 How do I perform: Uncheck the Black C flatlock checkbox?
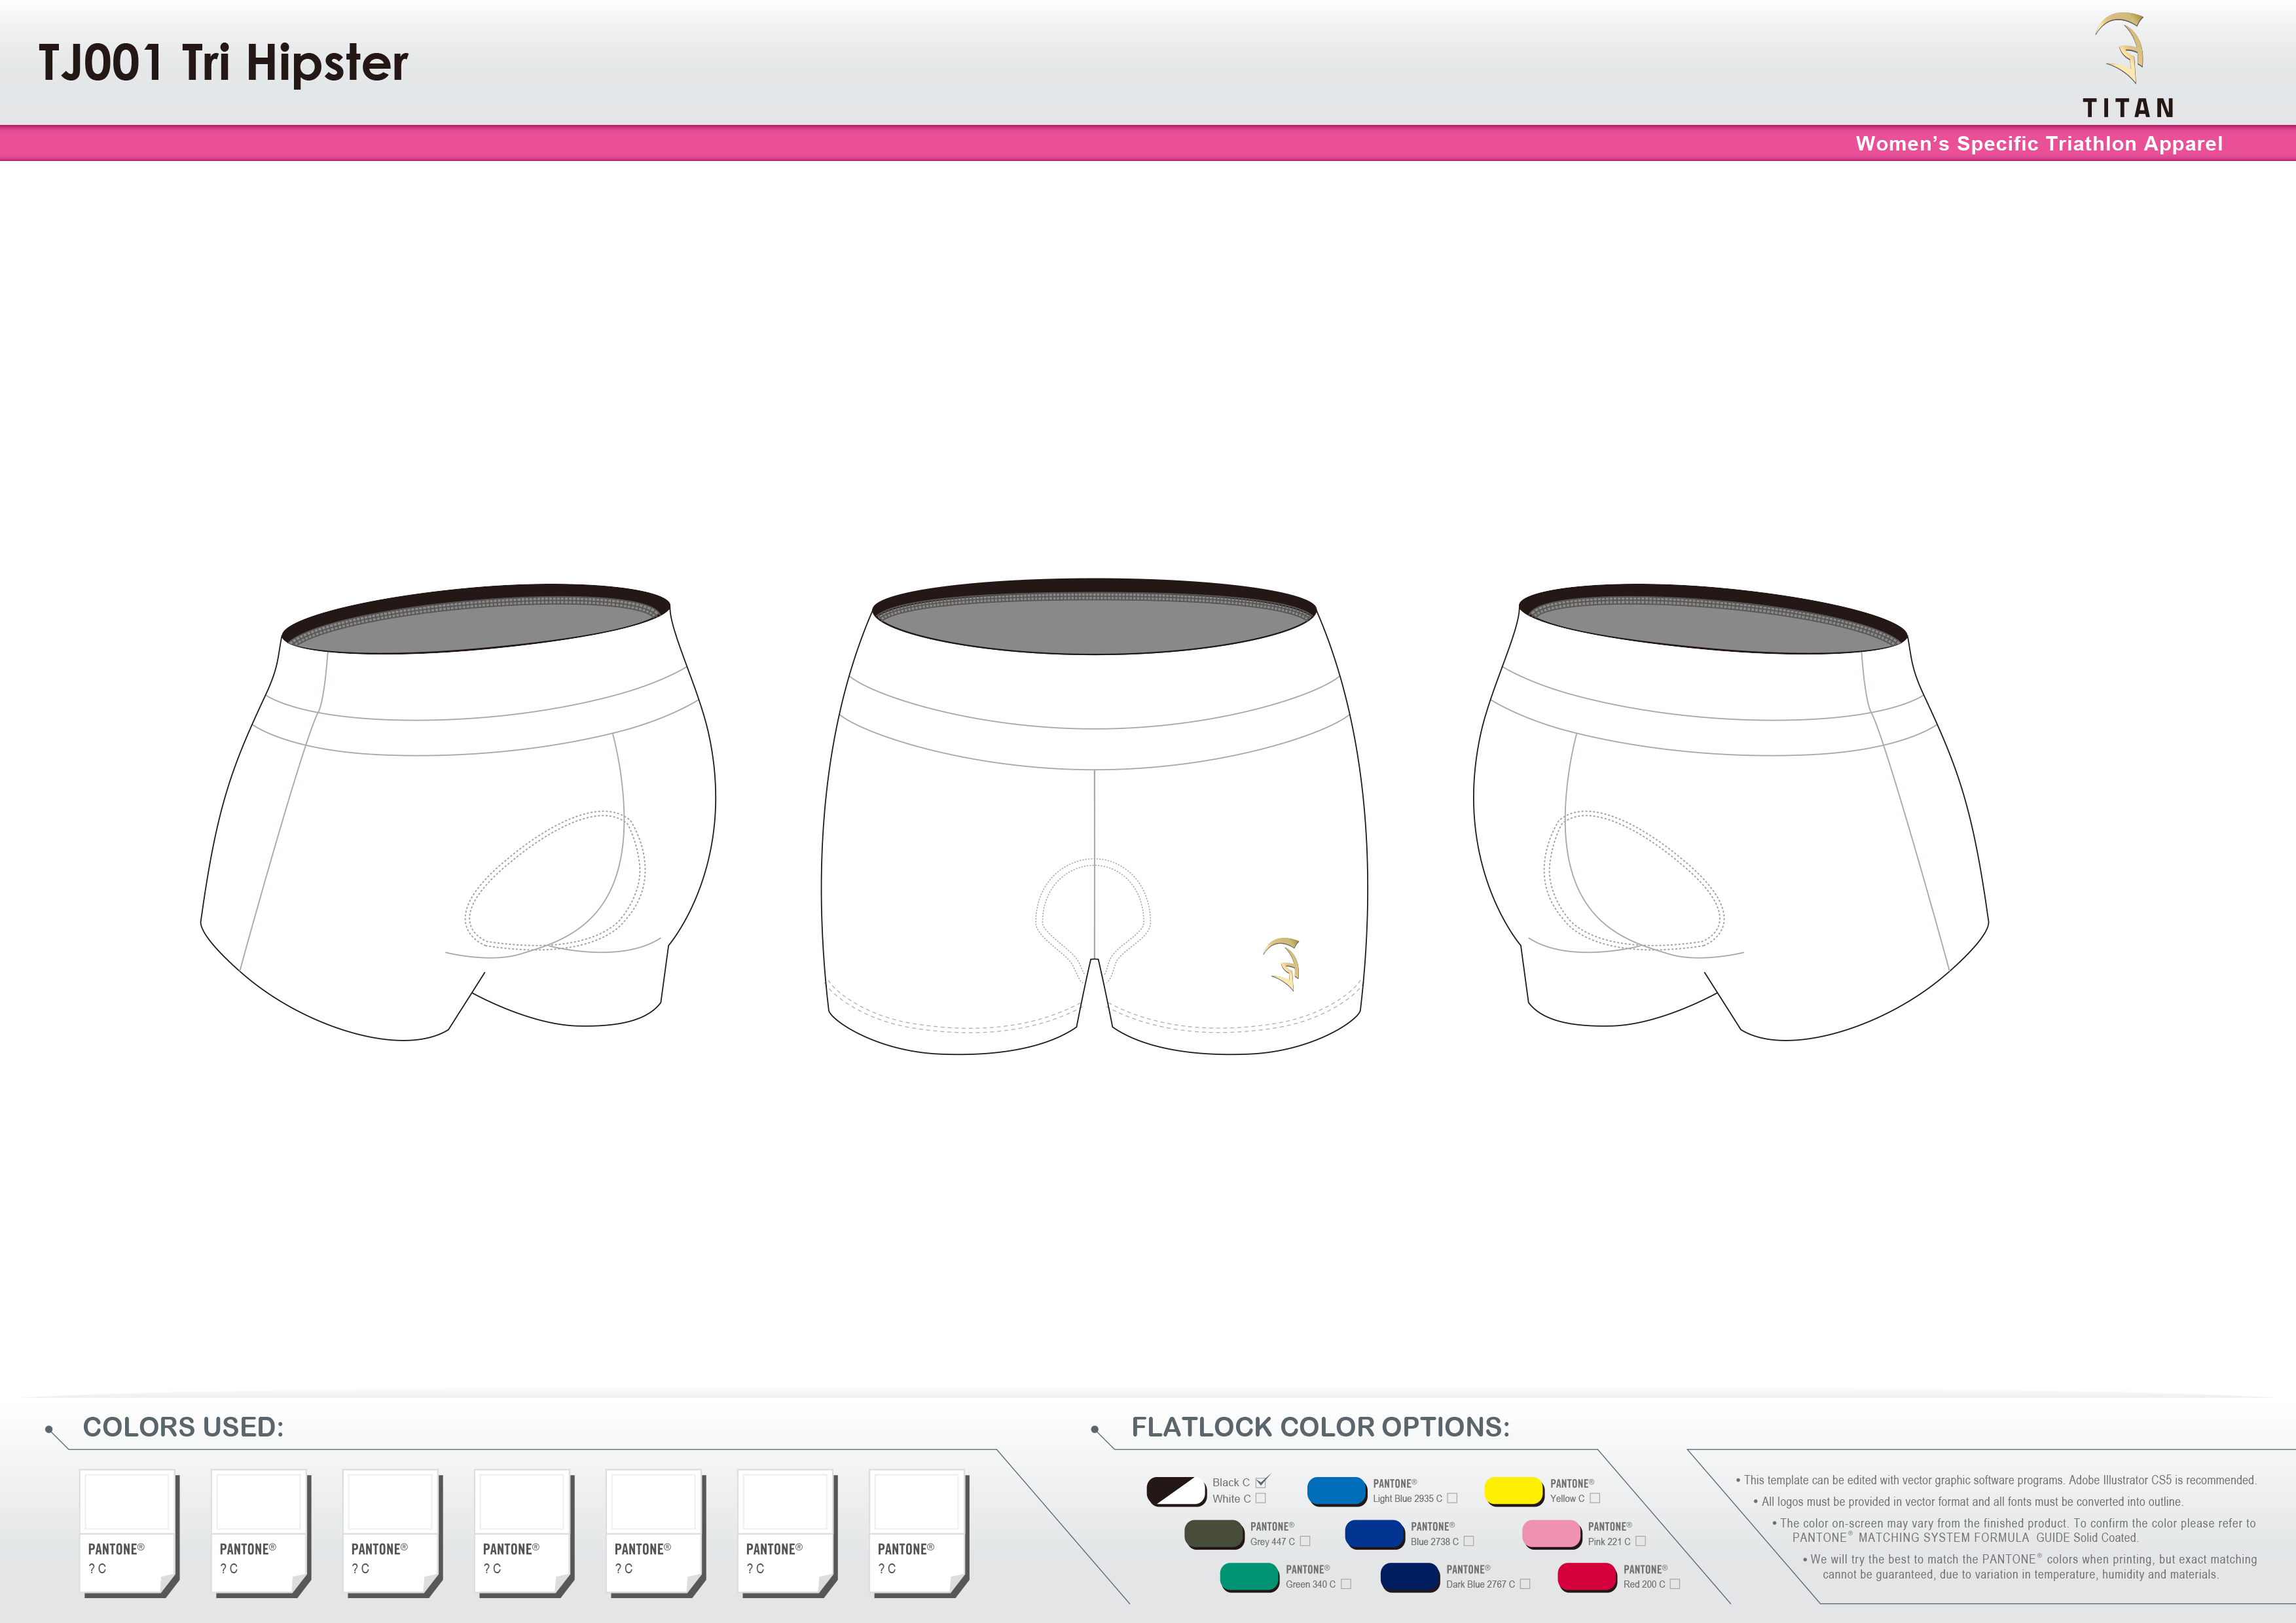coord(1261,1482)
